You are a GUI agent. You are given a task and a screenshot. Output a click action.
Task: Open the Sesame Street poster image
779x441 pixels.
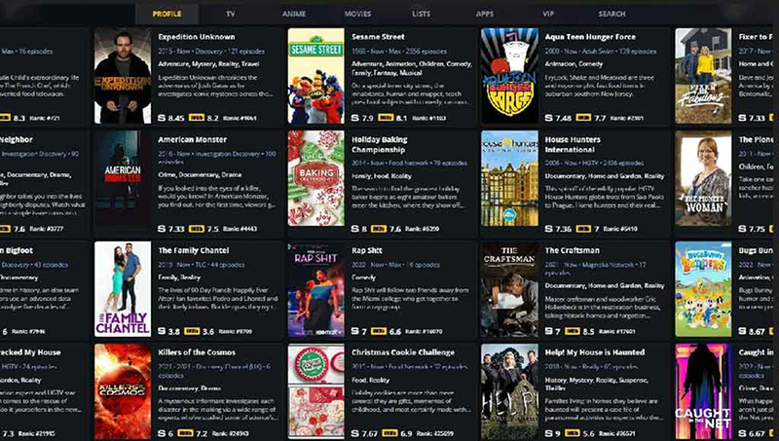(315, 76)
